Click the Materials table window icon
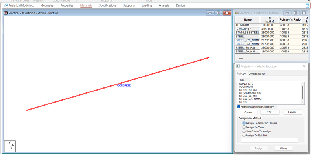311x155 pixels. [x=237, y=13]
